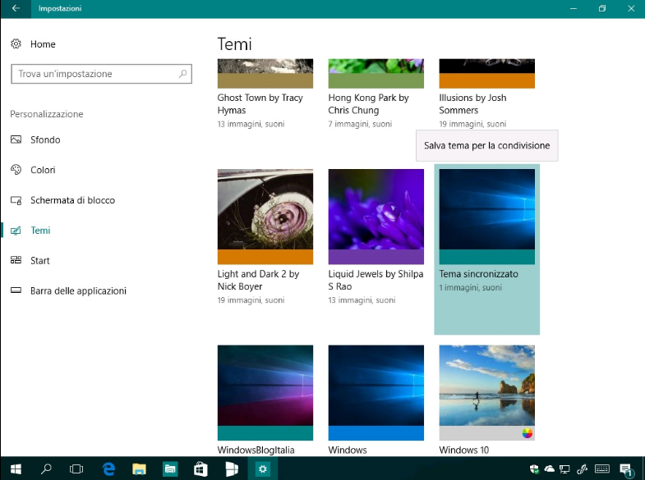Go back with the arrow in the title bar
645x480 pixels.
[x=16, y=8]
